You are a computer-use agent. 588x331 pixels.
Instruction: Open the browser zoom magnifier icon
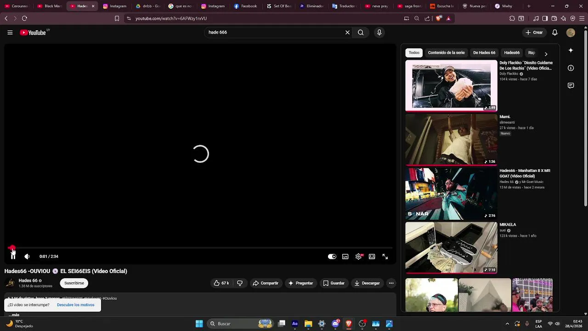point(417,18)
